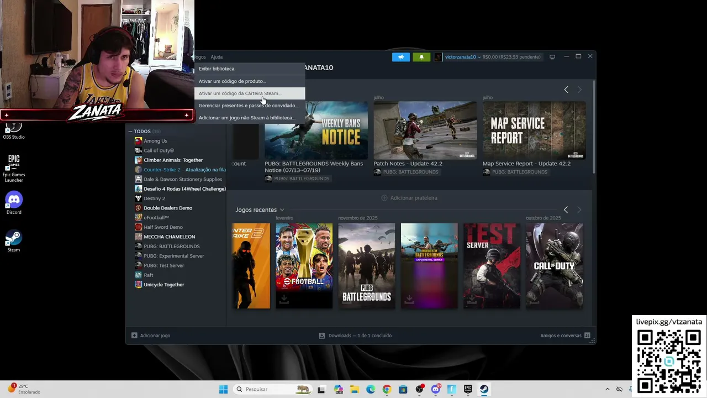Open File Explorer from the taskbar
This screenshot has width=707, height=398.
pos(354,389)
